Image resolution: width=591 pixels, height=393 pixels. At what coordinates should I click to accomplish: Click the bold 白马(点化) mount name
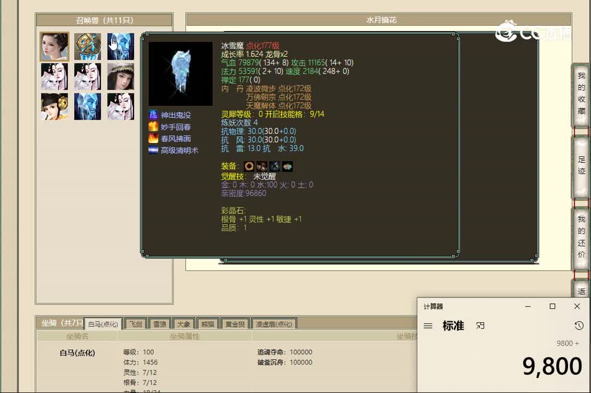point(77,353)
